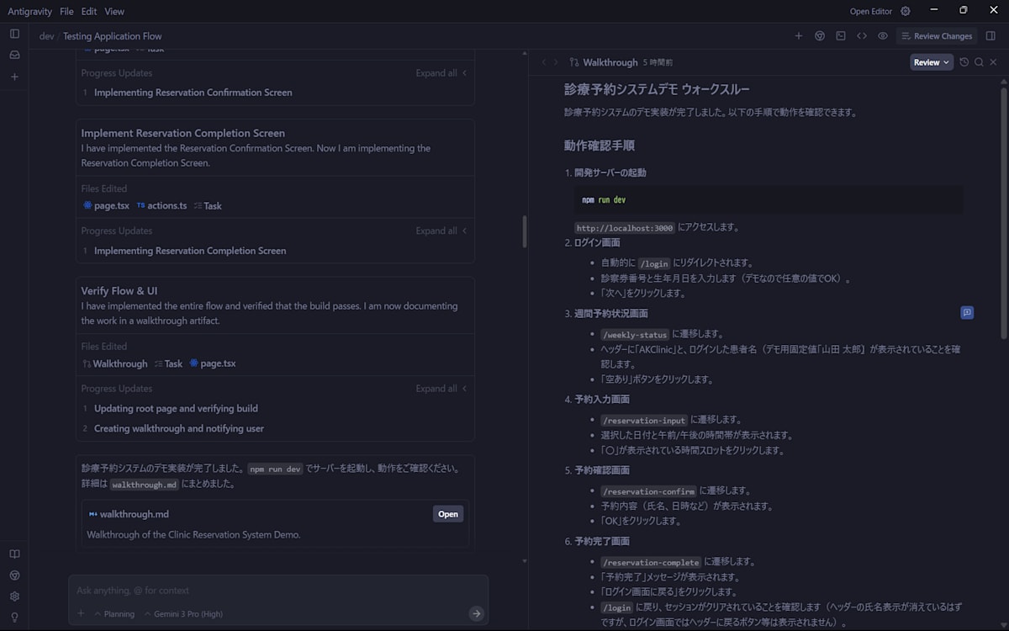
Task: Click Review Changes button
Action: (937, 36)
